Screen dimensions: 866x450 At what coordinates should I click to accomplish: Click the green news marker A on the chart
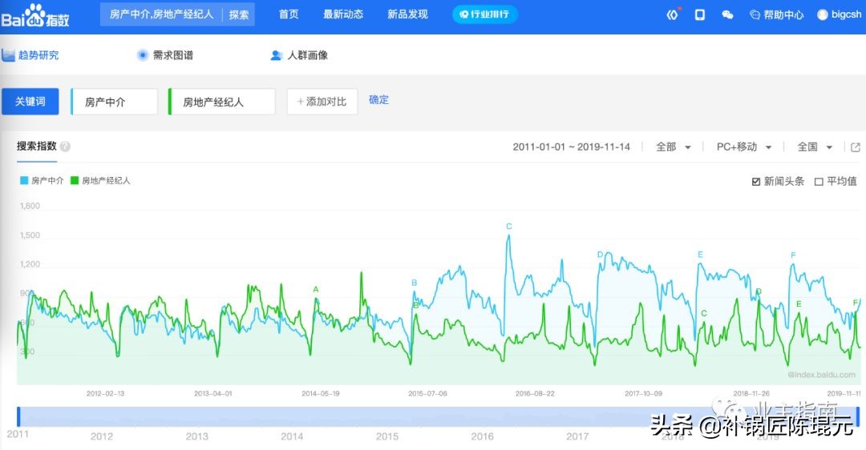tap(316, 289)
